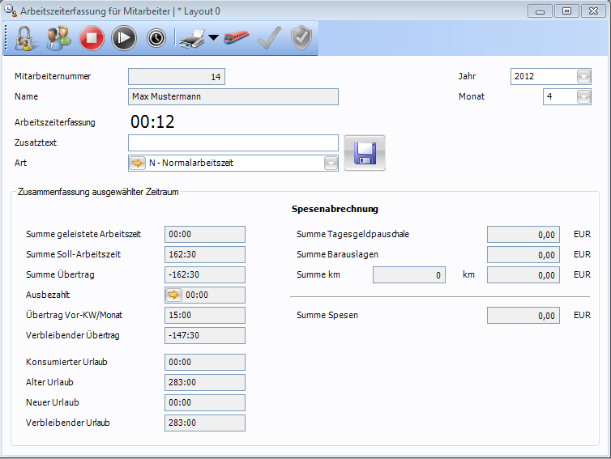The image size is (611, 459).
Task: Open the employees selection icon
Action: coord(58,38)
